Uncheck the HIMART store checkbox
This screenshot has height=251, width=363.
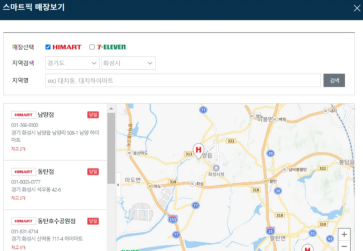point(48,47)
